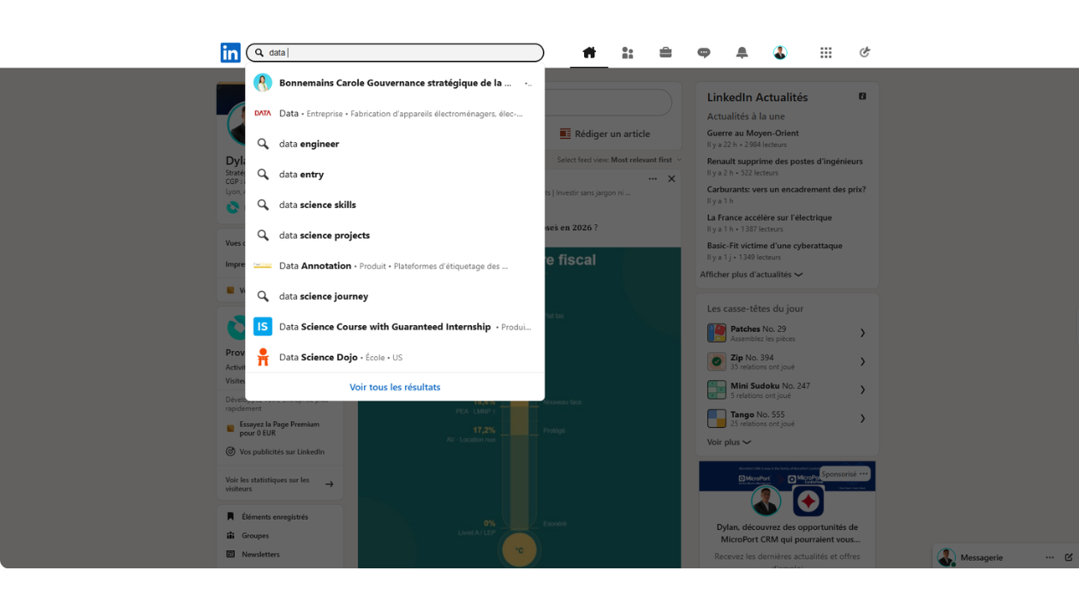Click the Zip game icon
Viewport: 1079px width, 606px height.
tap(717, 361)
